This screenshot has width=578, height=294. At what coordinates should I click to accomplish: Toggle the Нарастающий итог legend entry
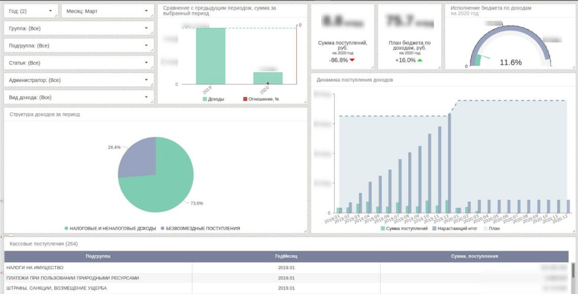pos(455,229)
